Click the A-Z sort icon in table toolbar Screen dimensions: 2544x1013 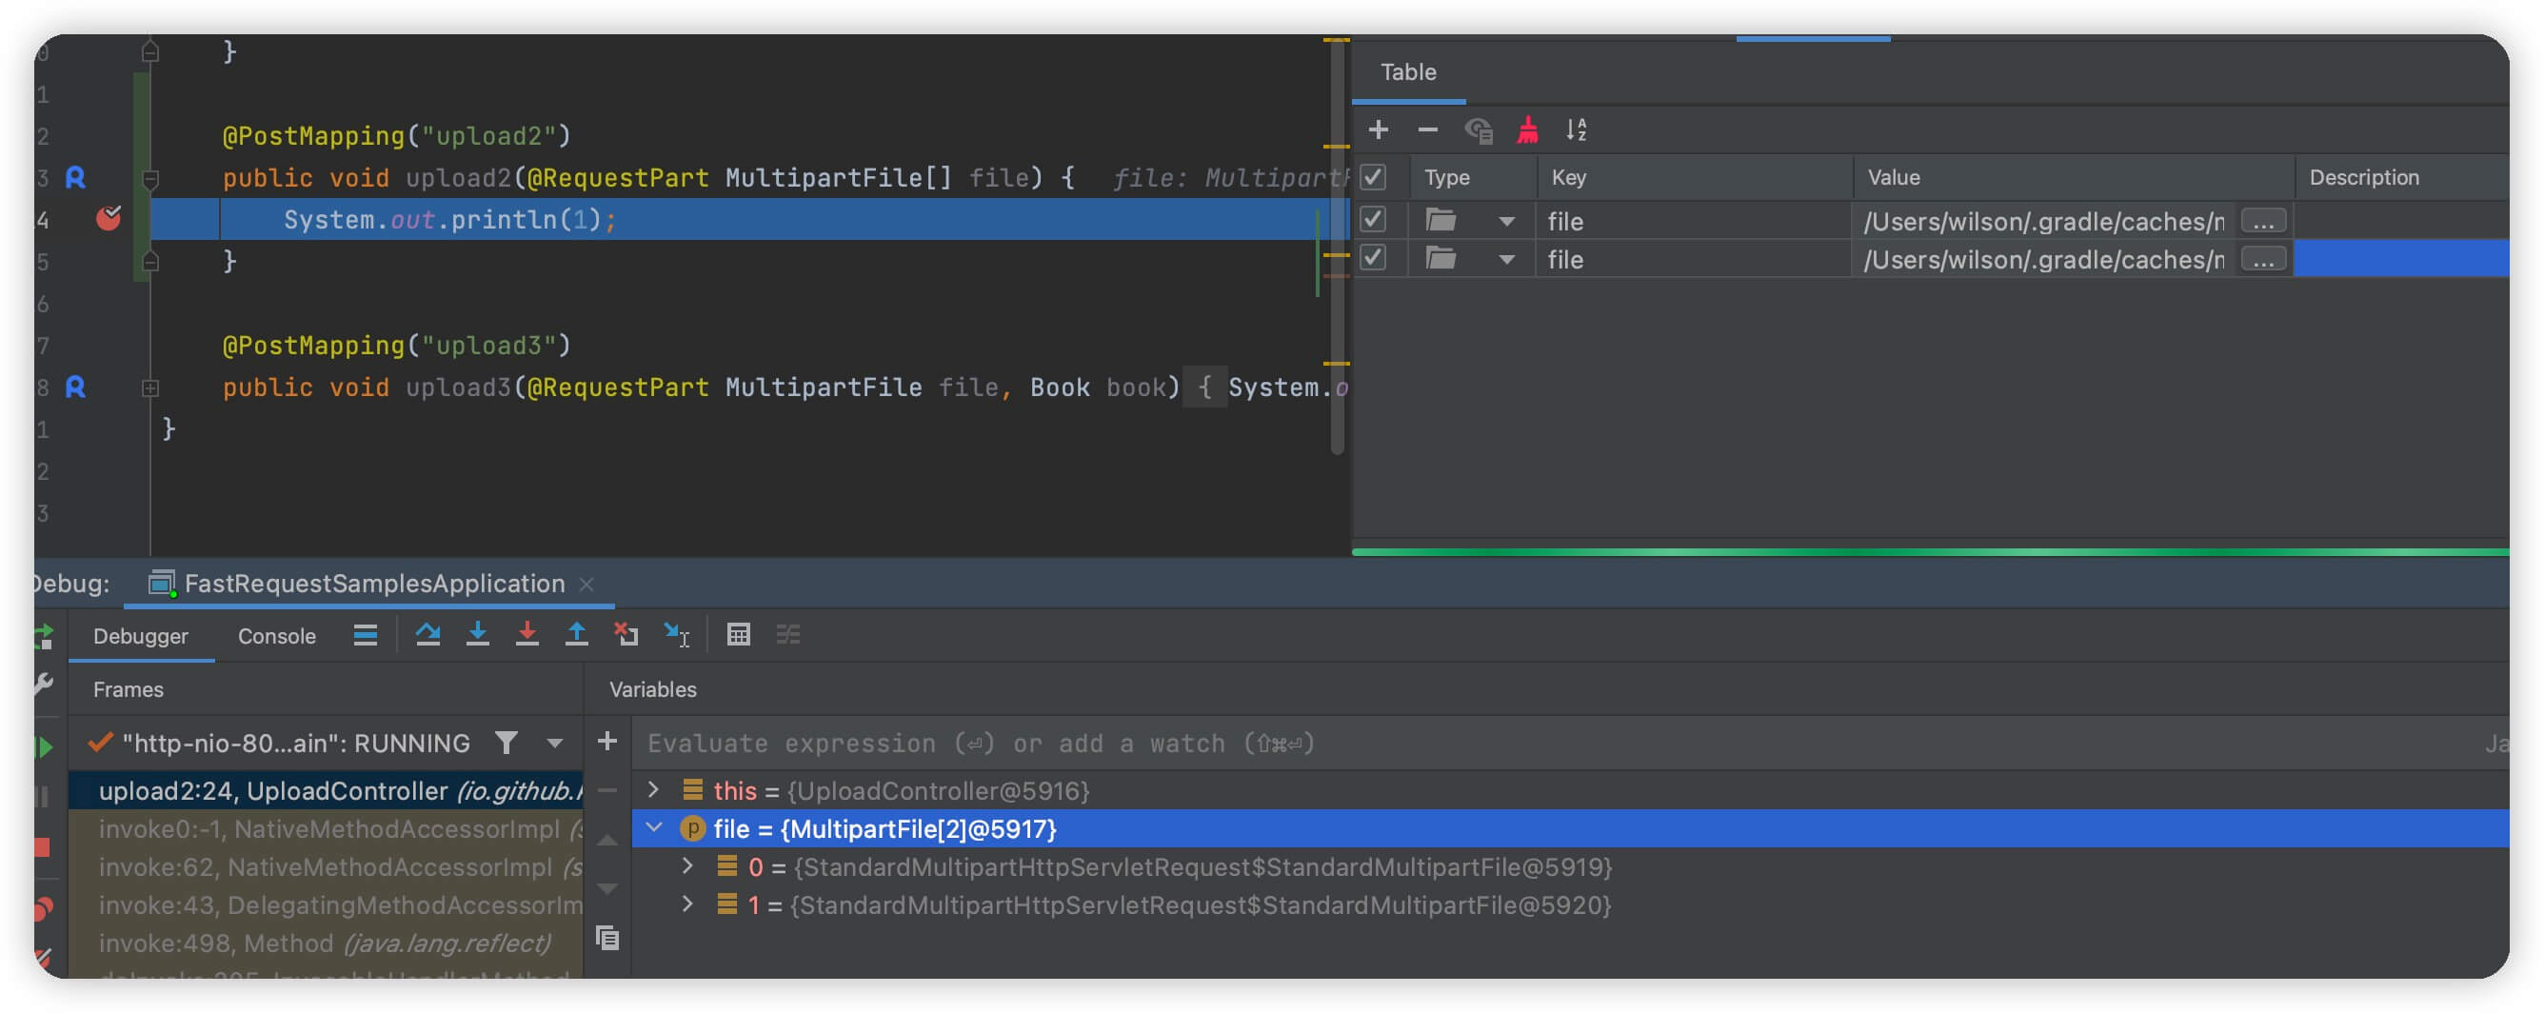[1576, 129]
